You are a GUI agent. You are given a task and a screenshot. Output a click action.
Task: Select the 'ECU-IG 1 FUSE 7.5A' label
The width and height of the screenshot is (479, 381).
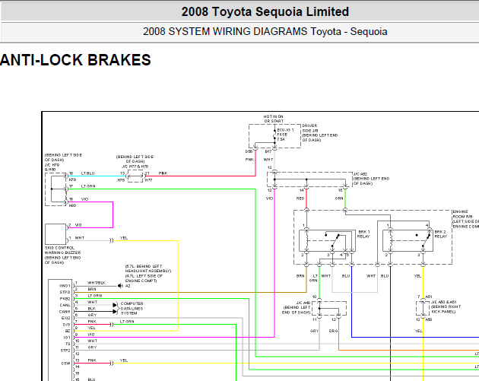[x=285, y=135]
